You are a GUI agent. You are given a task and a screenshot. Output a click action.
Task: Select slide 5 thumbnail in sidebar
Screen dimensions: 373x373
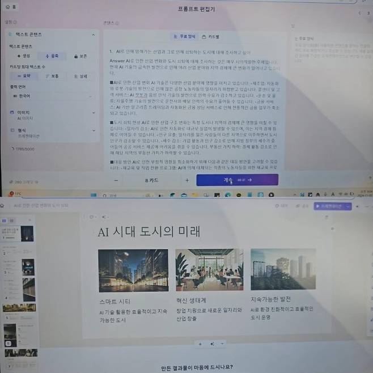(x=19, y=312)
